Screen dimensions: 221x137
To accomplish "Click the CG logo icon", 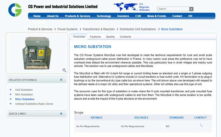I will [15, 10].
